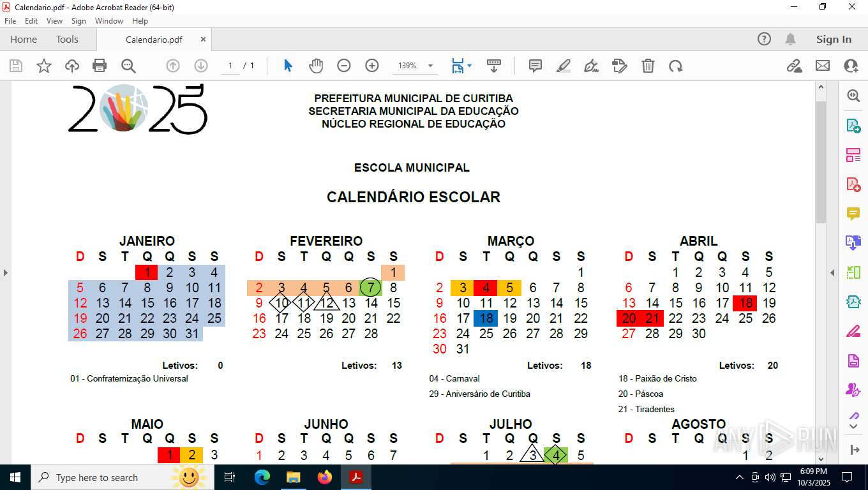868x490 pixels.
Task: Go to previous page arrow
Action: 172,66
